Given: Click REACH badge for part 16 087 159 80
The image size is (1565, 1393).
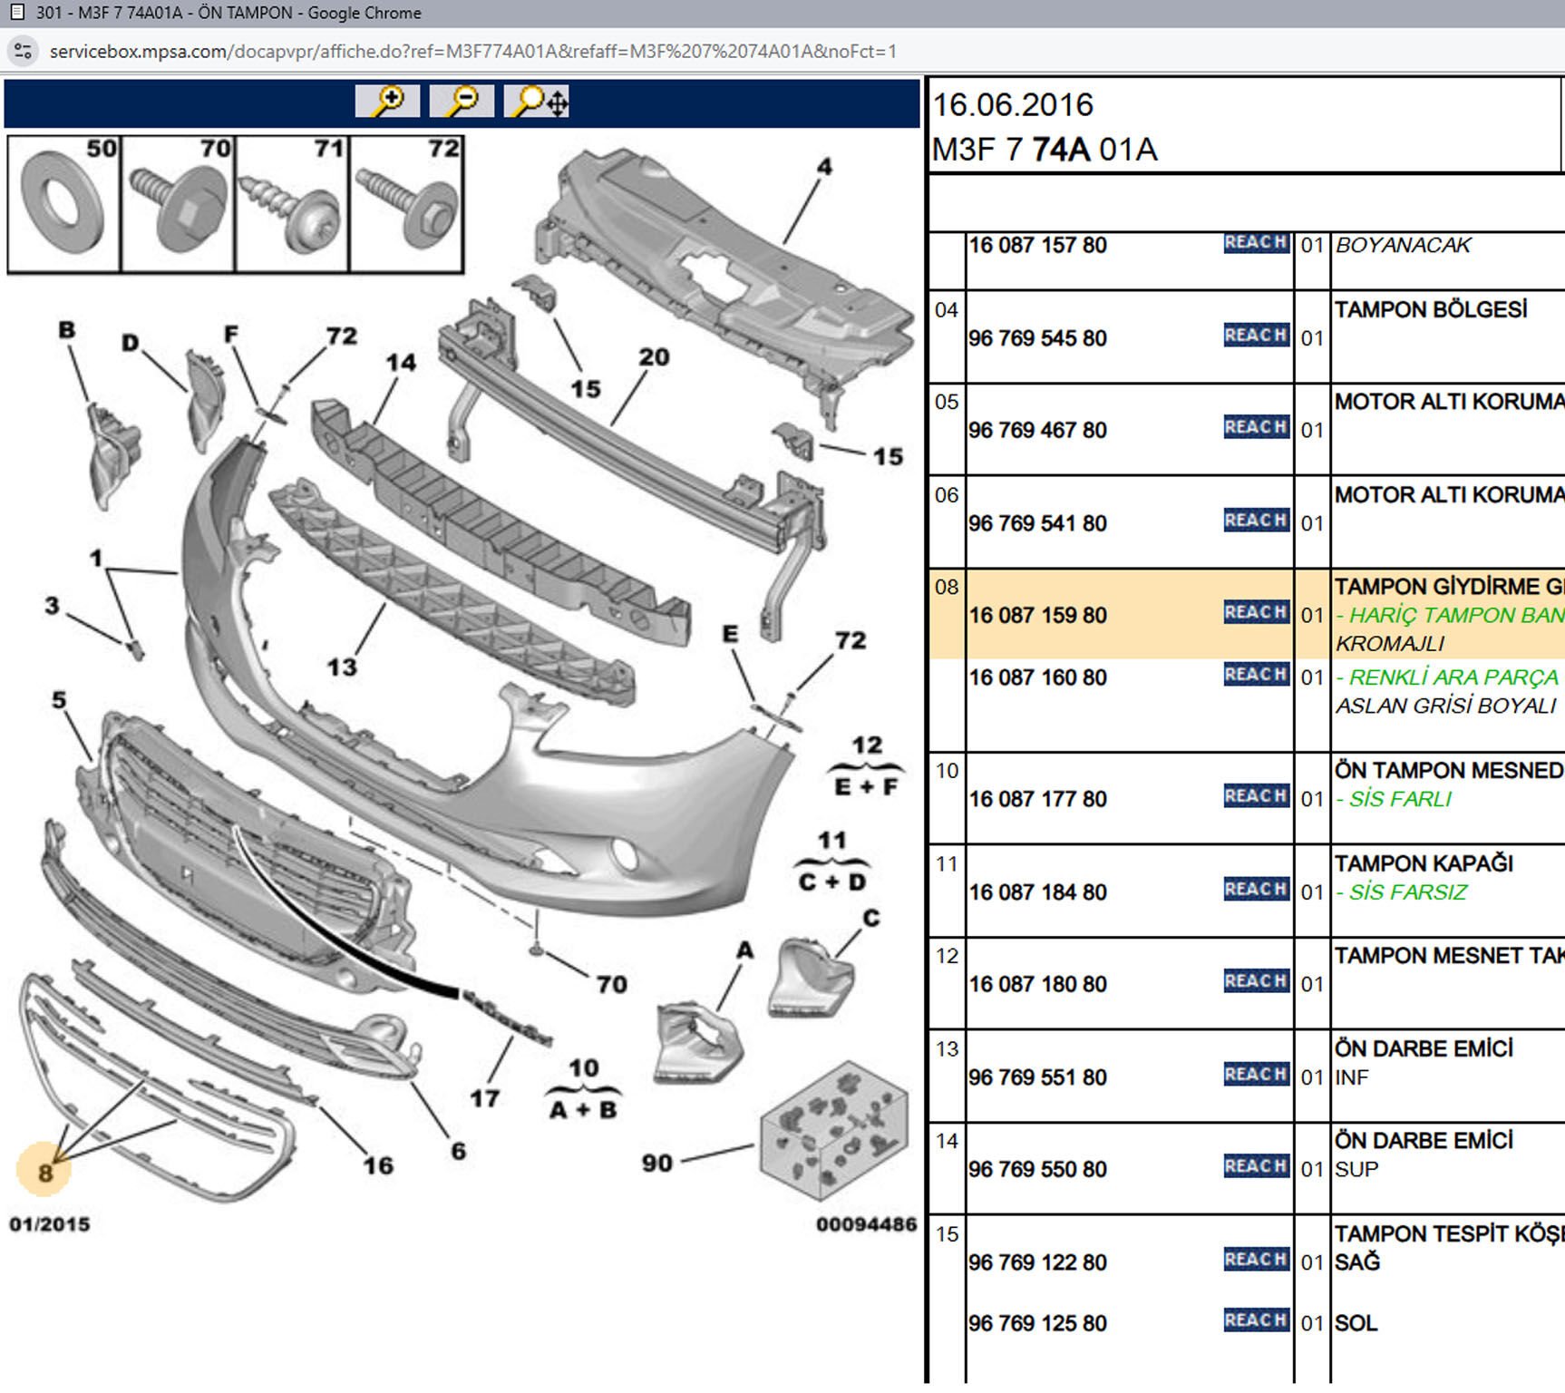Looking at the screenshot, I should click(1256, 613).
